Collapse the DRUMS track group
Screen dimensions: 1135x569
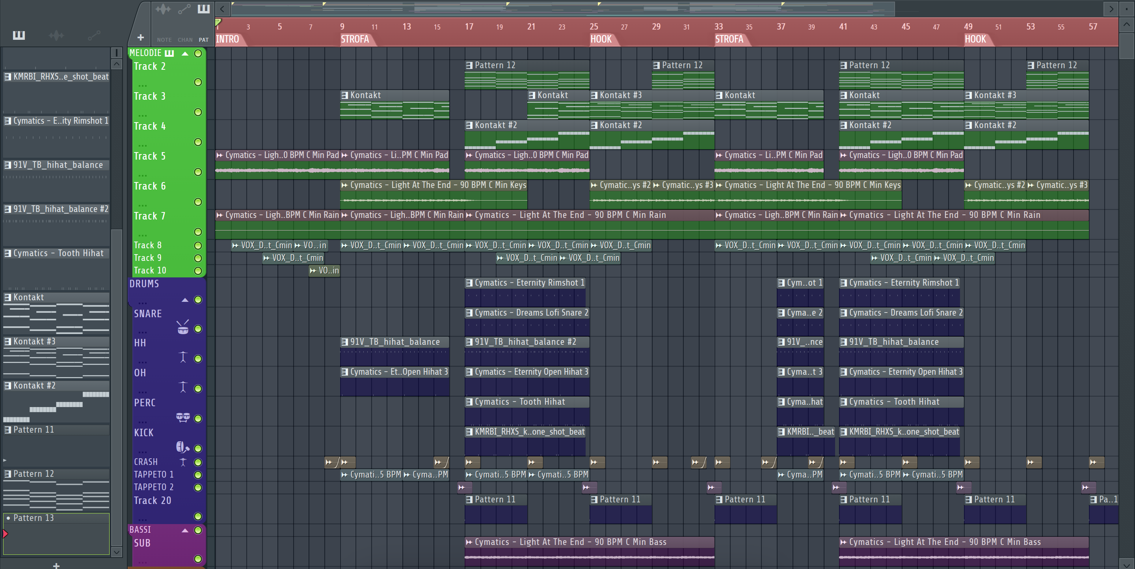[185, 300]
